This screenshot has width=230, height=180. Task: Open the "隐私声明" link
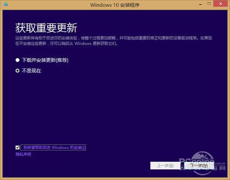[23, 154]
